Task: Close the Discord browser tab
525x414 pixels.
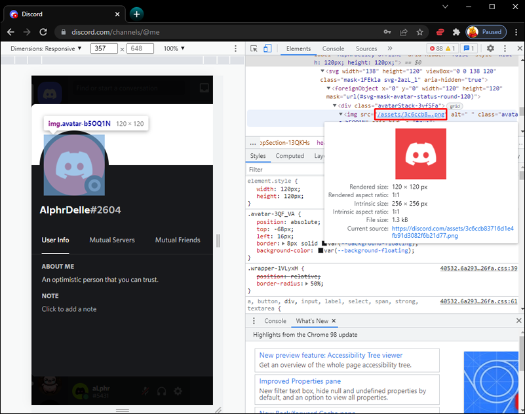Action: (x=117, y=14)
